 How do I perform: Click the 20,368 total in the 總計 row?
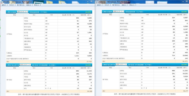coord(89,92)
